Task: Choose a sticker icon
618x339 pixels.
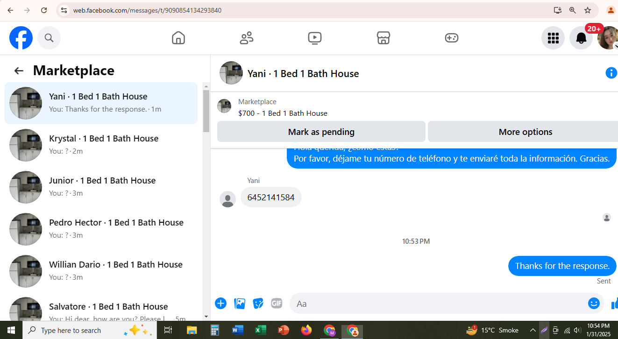Action: (x=258, y=304)
